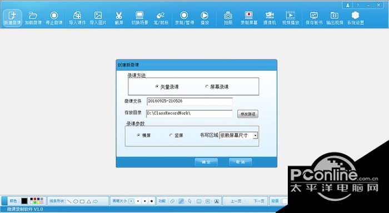Click the 存放目录 path input field
389x213 pixels.
[x=189, y=114]
